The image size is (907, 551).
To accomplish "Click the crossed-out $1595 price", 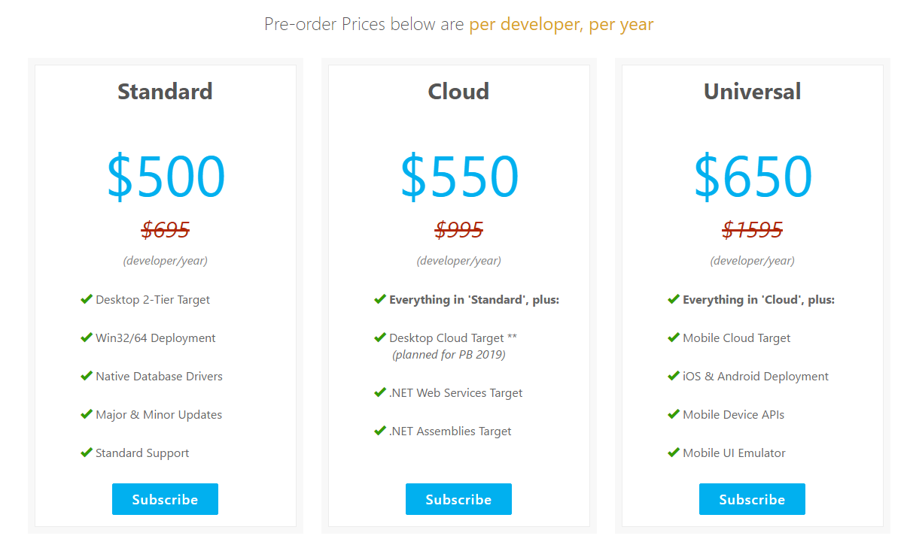I will pyautogui.click(x=752, y=229).
